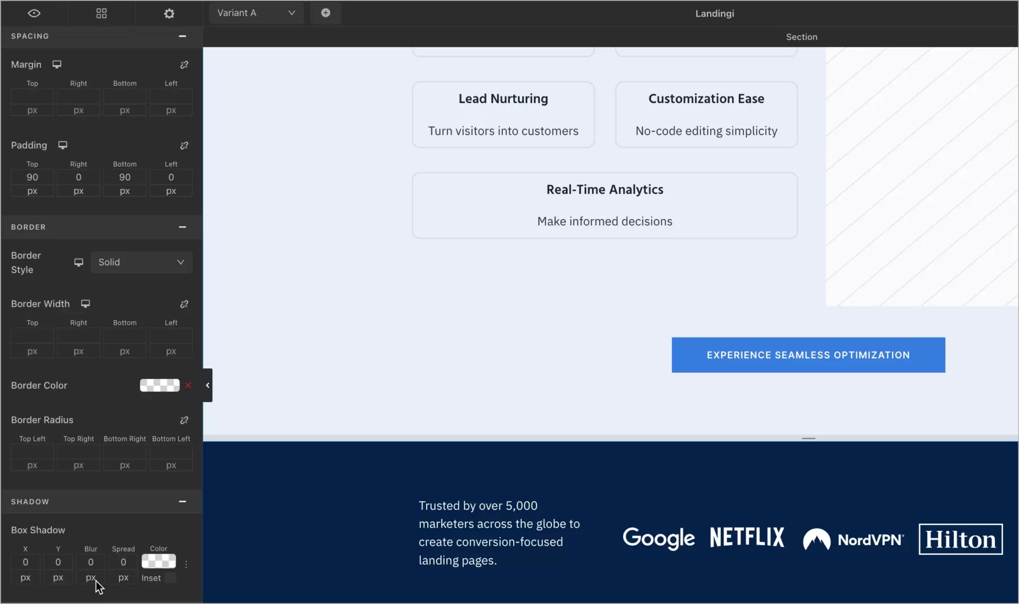Screen dimensions: 1019x604
Task: Click the link icon next to Margin
Action: 184,64
